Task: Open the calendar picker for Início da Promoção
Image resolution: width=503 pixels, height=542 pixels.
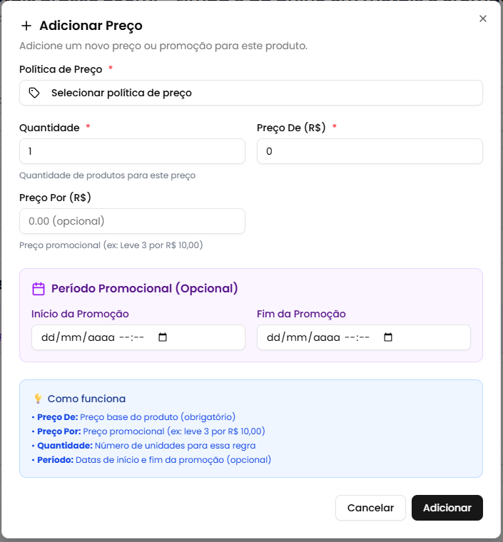Action: 162,337
